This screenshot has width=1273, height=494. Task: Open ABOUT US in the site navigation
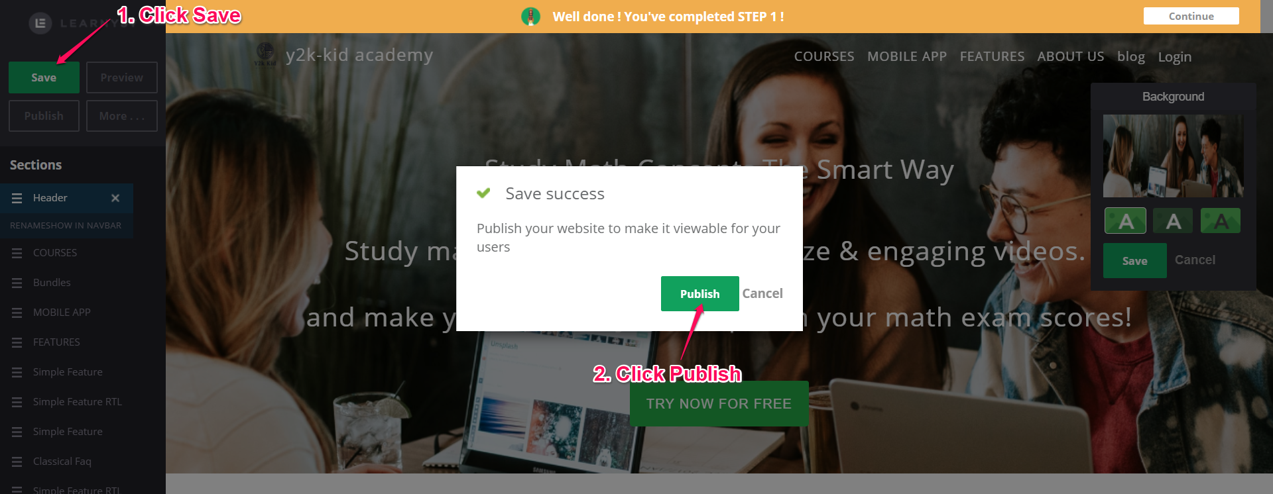[1071, 56]
